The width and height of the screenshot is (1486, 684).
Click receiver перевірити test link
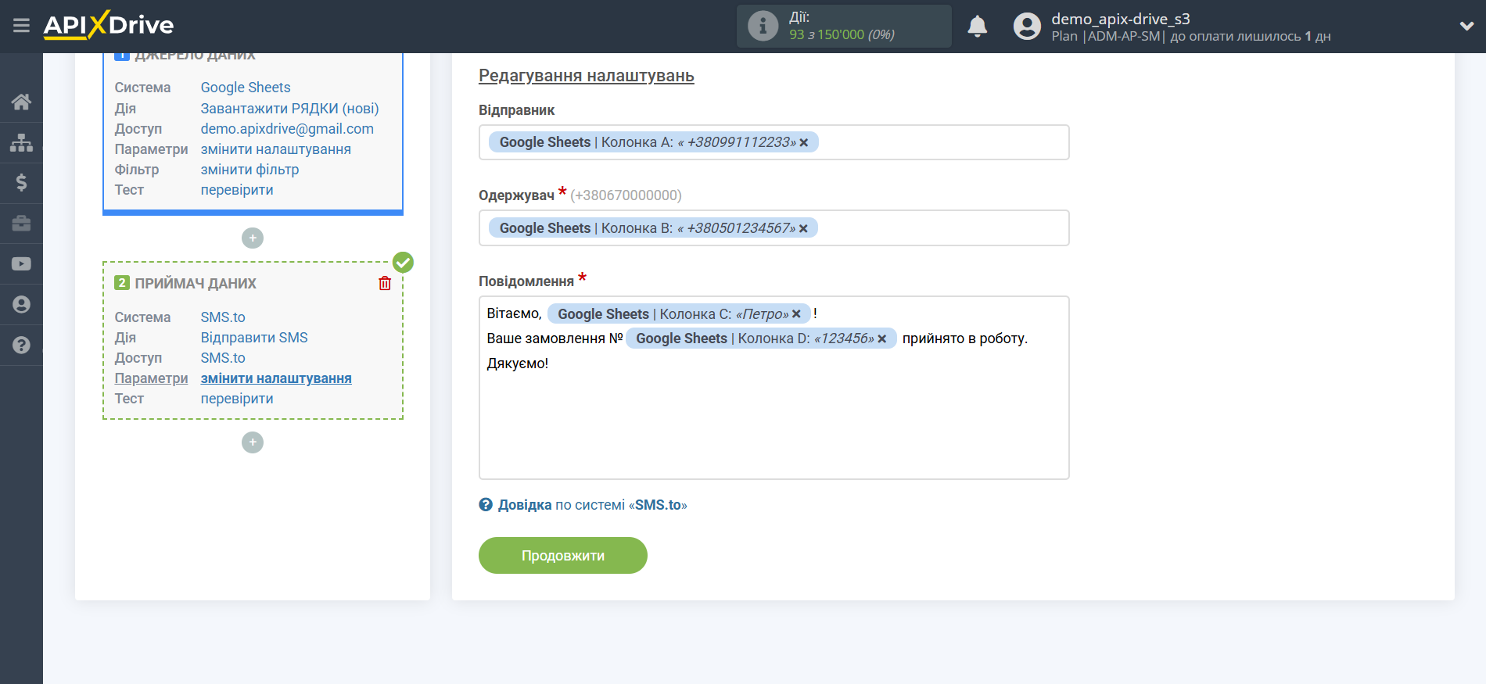click(237, 399)
